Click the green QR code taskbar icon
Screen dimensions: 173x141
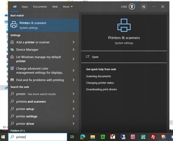click(x=143, y=137)
